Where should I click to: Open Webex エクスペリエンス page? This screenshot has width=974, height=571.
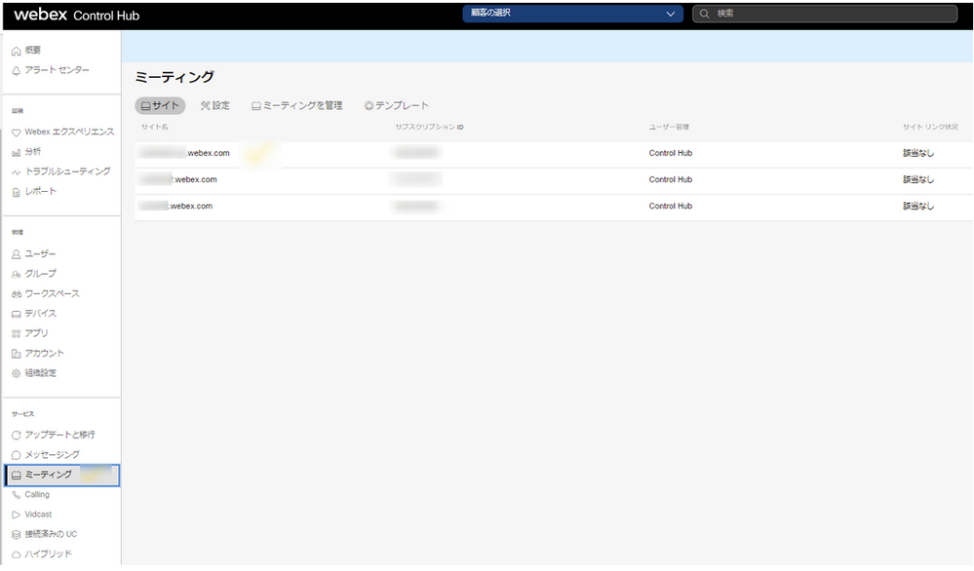tap(69, 133)
